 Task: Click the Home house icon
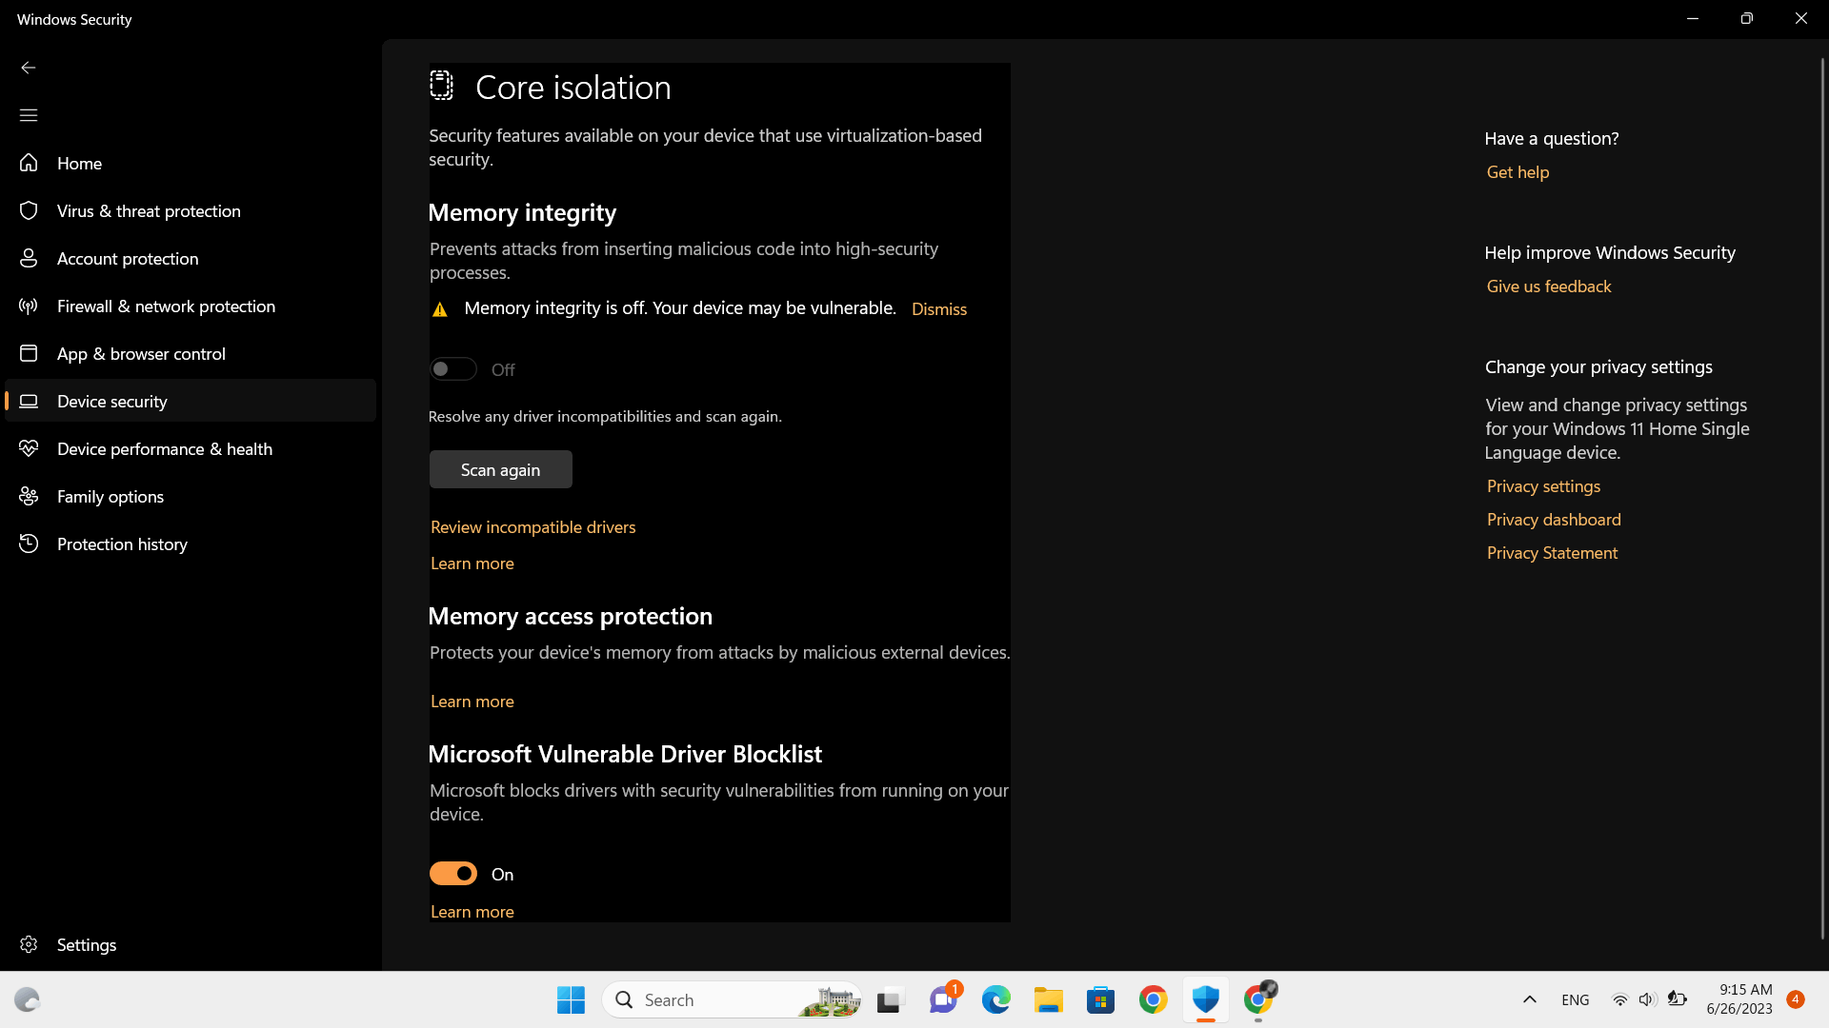pos(29,163)
